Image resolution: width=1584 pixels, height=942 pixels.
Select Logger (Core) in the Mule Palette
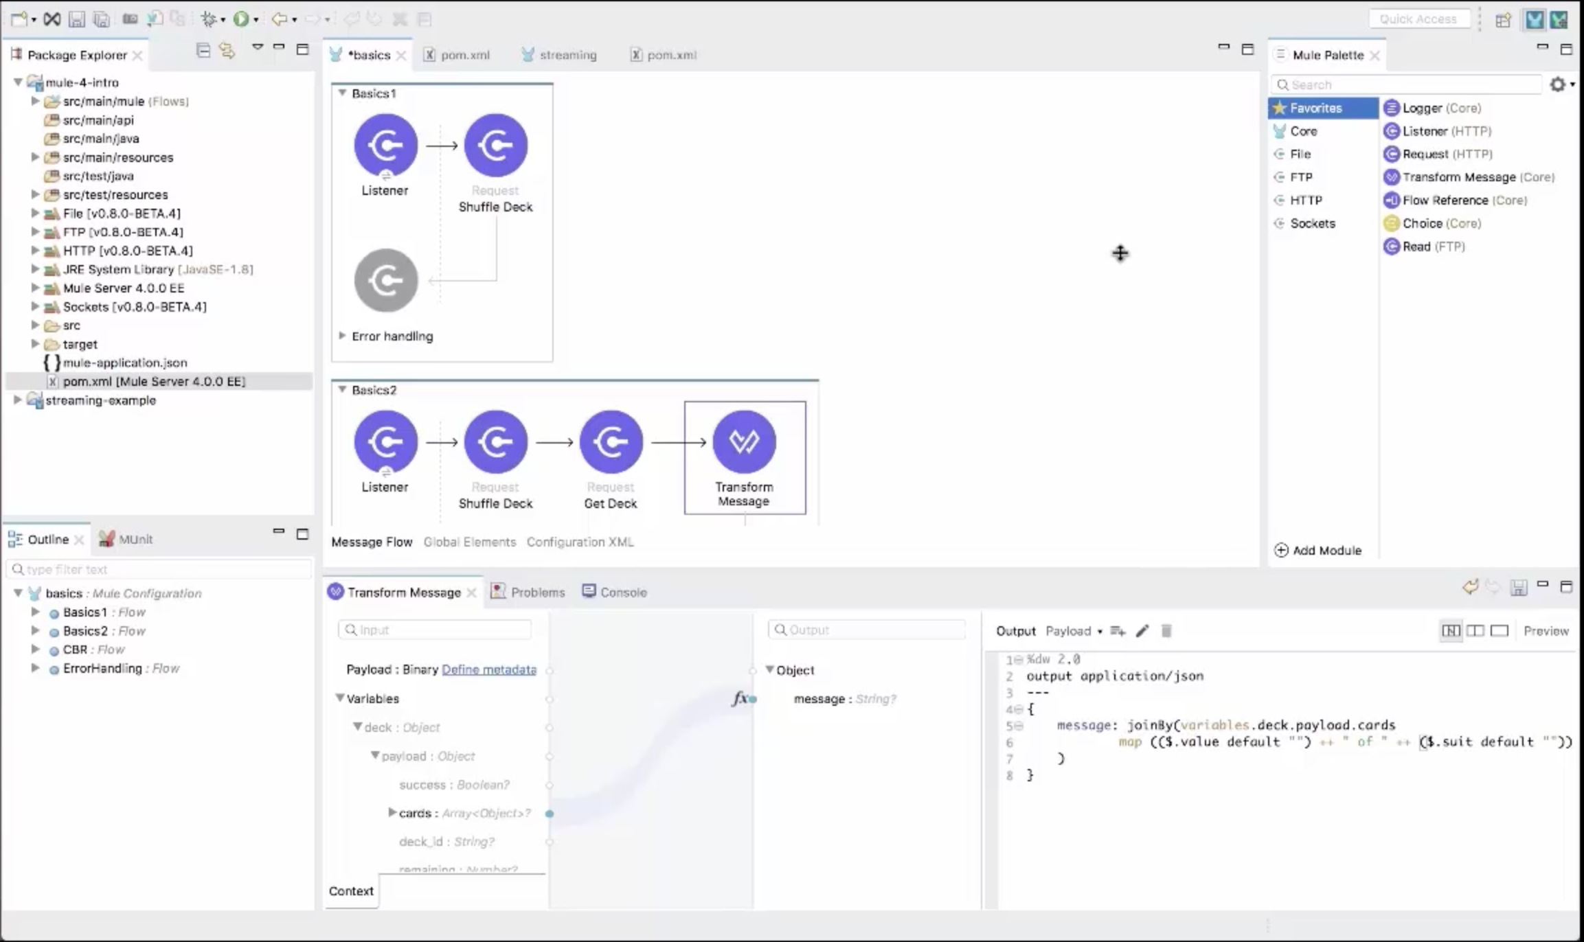[1441, 108]
